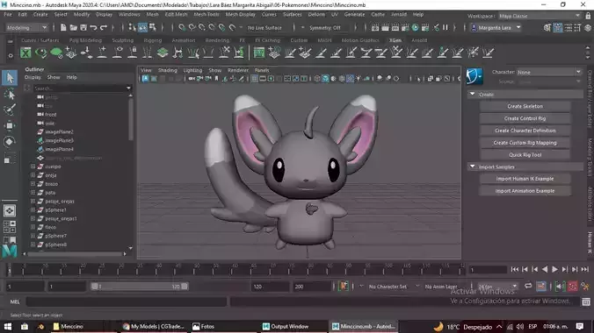This screenshot has height=333, width=594.
Task: Activate the Move tool in toolbox
Action: pyautogui.click(x=10, y=125)
